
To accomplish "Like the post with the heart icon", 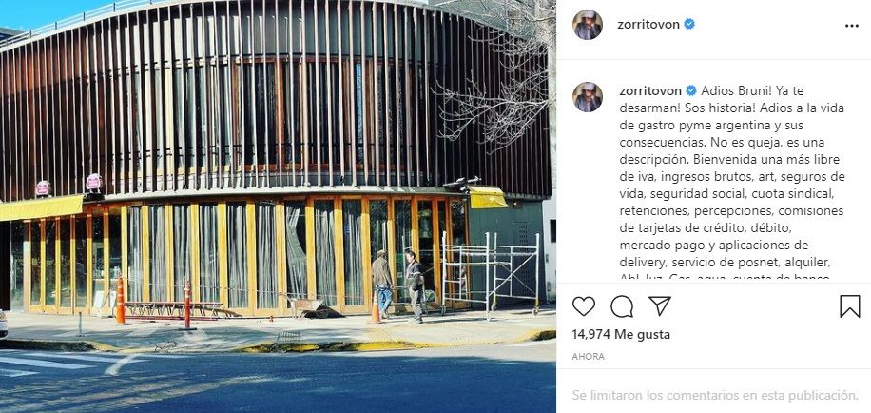I will tap(583, 306).
